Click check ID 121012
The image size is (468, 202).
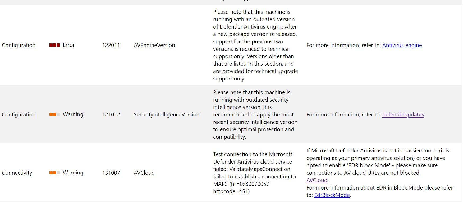pos(111,115)
